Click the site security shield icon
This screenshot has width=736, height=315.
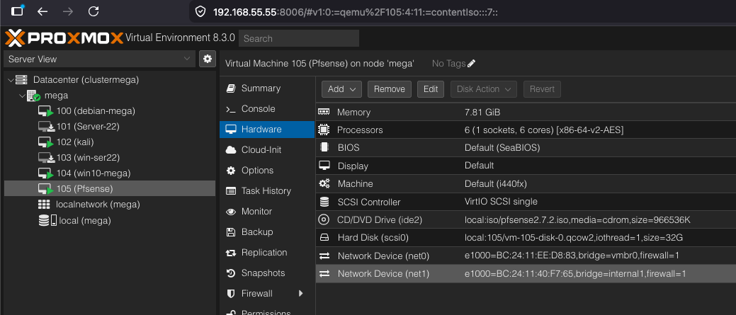[x=200, y=12]
